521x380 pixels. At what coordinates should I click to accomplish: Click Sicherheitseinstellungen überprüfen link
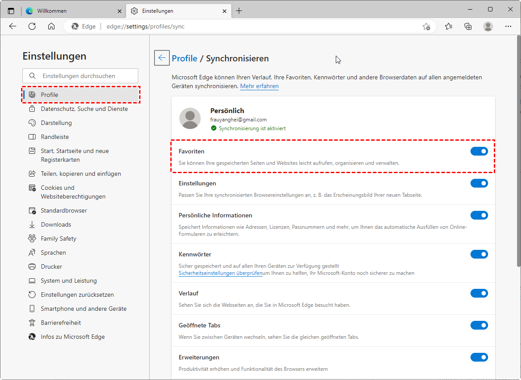tap(220, 273)
